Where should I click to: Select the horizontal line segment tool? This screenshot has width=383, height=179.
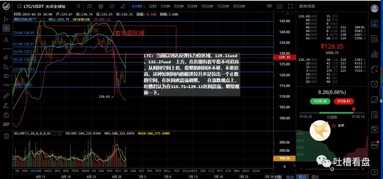[x=6, y=49]
